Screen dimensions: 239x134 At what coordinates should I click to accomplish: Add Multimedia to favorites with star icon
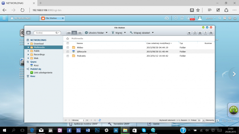point(68,38)
